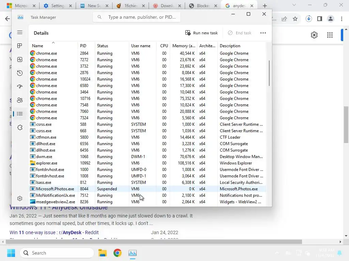Select ctfmon.exe process row
349x261 pixels.
tap(147, 137)
